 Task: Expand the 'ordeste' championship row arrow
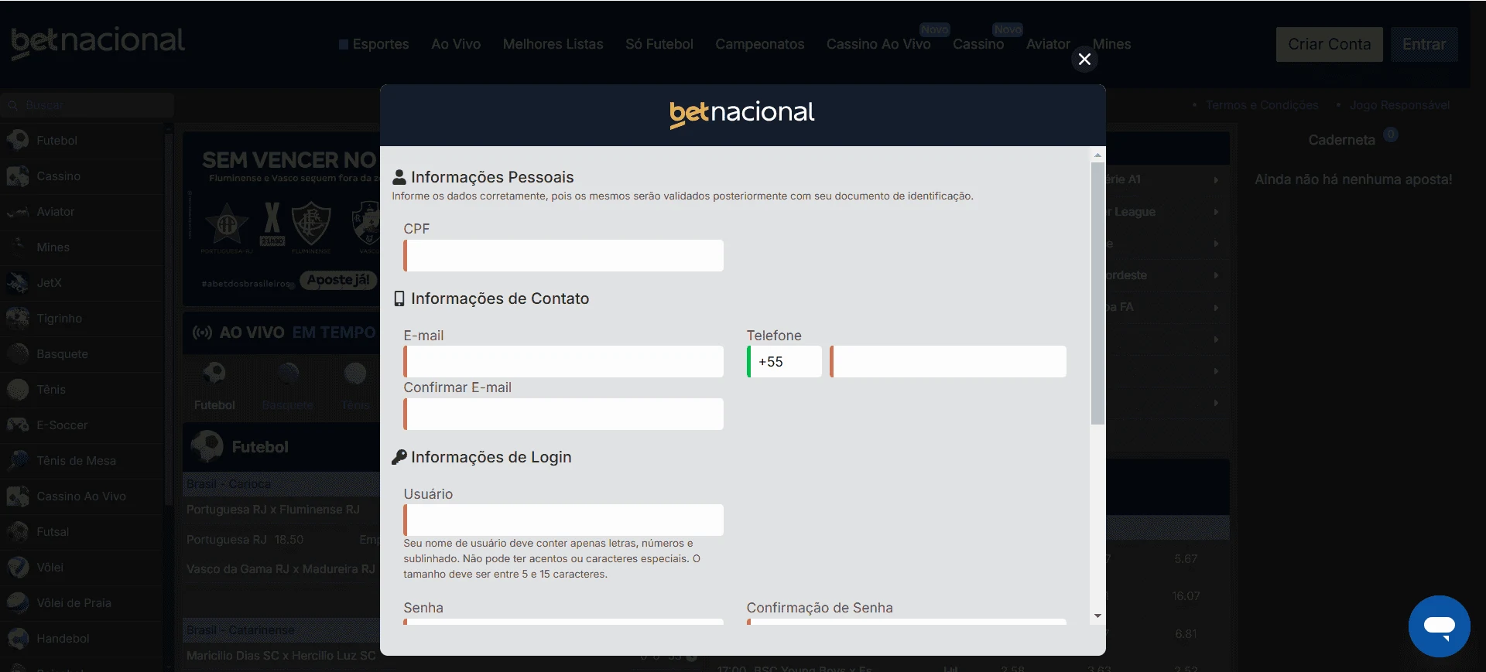point(1216,275)
